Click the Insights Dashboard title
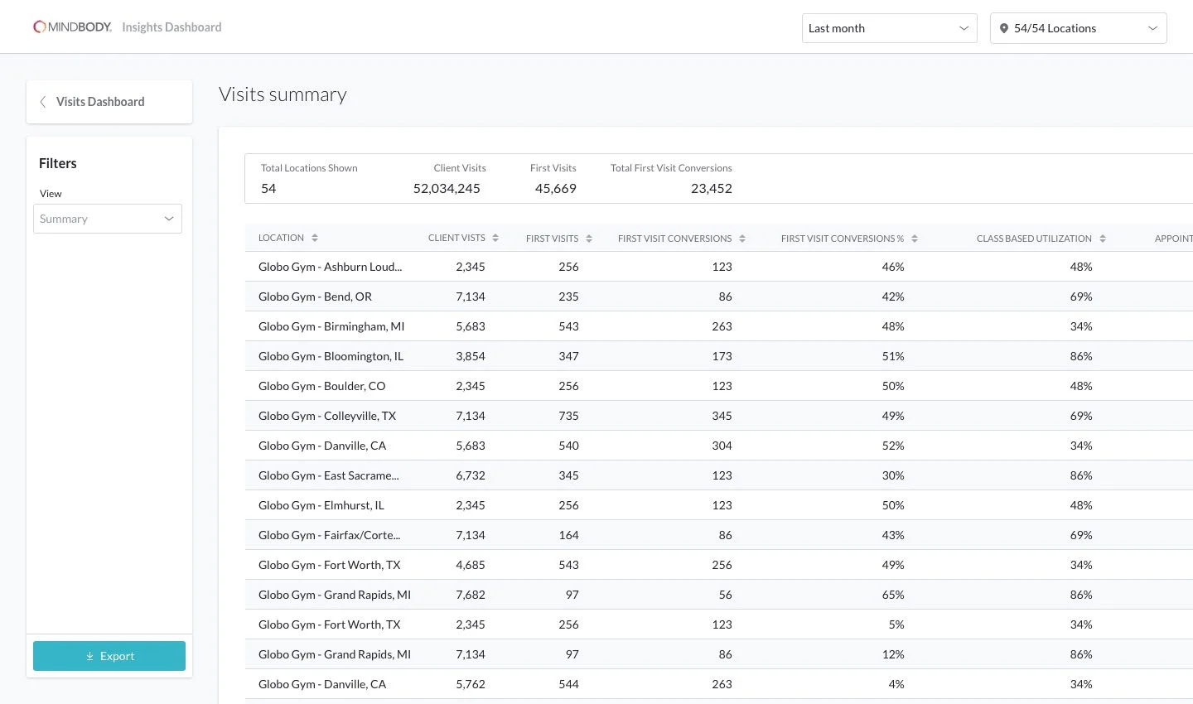 [x=171, y=27]
